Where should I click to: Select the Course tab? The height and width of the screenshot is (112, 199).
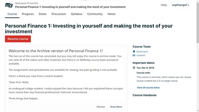12,14
